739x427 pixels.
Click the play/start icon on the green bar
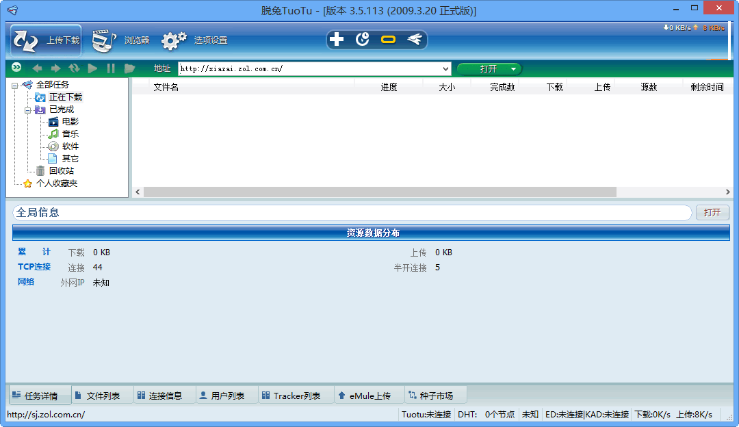[x=92, y=68]
